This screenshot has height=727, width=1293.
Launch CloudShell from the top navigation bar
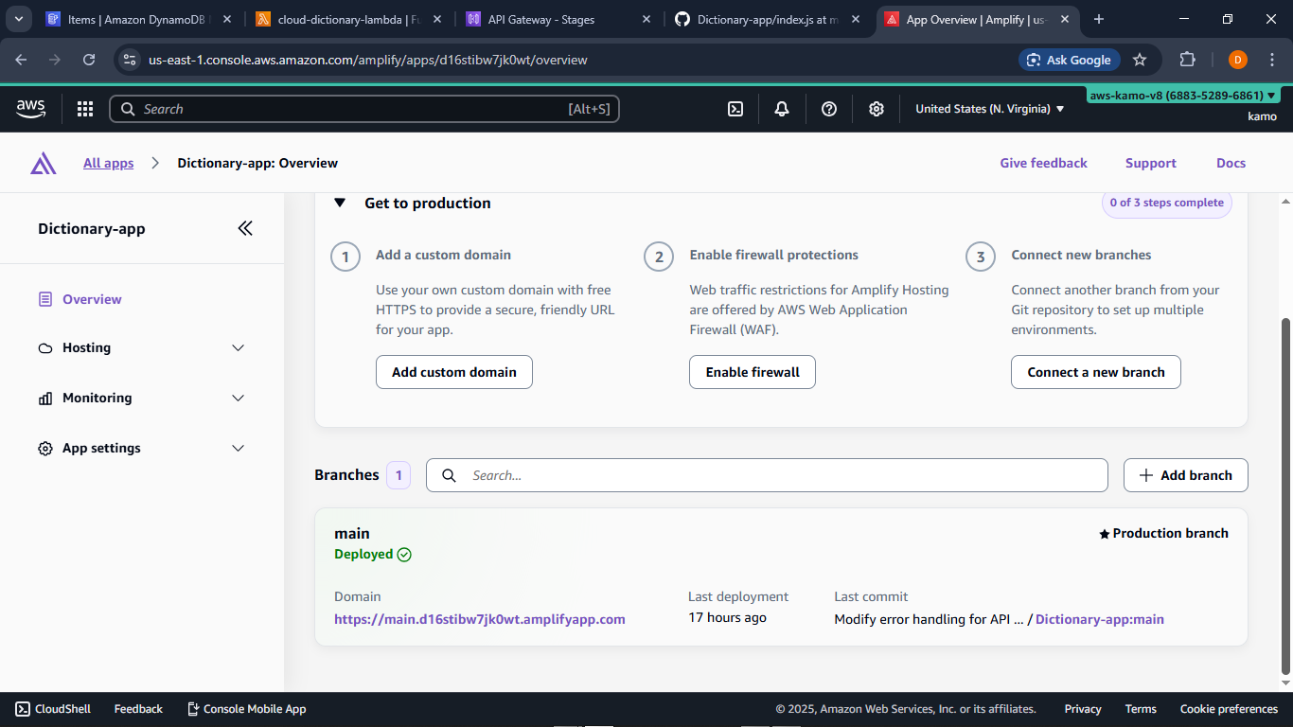[735, 108]
